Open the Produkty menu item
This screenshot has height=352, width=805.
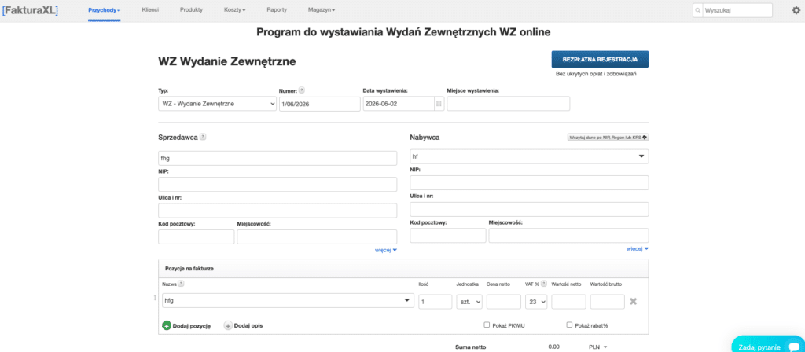192,9
